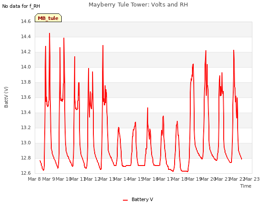The image size is (278, 208).
Task: Click the 14.6 y-axis tick label
Action: [x=26, y=22]
